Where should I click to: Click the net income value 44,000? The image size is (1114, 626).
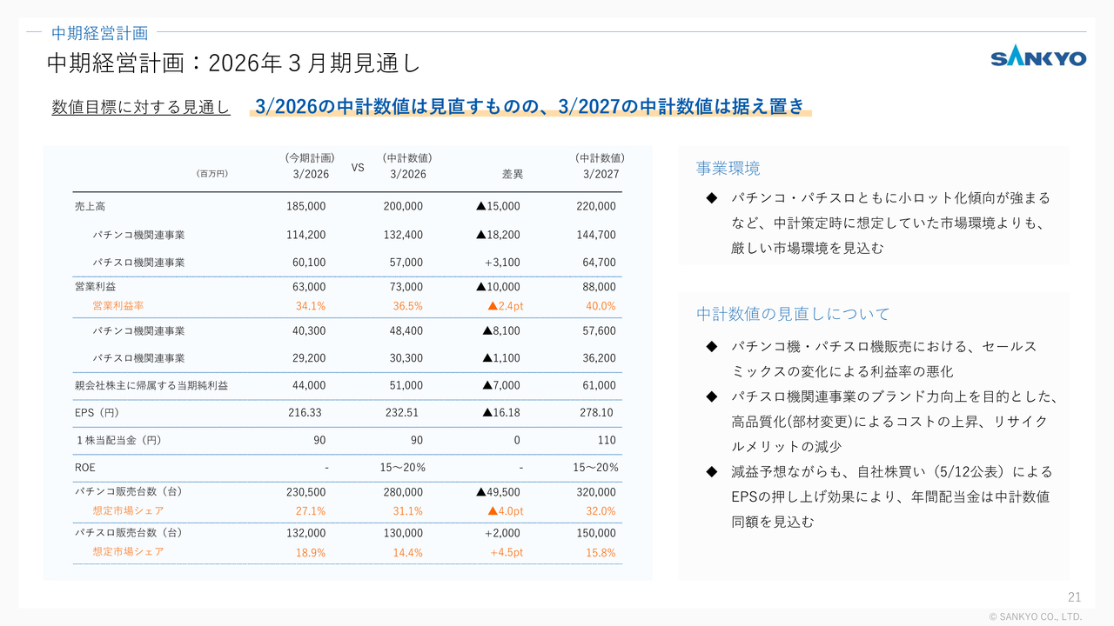[x=309, y=385]
